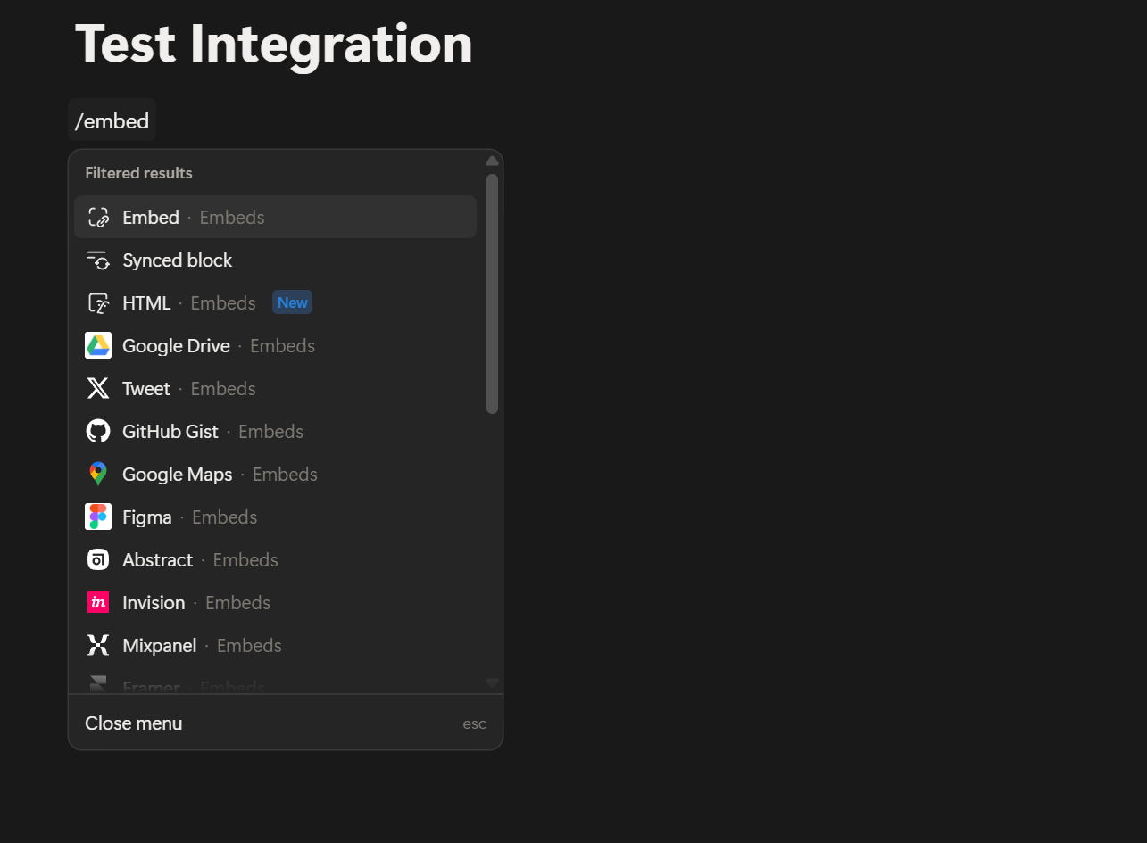Click the HTML embed icon

tap(98, 303)
